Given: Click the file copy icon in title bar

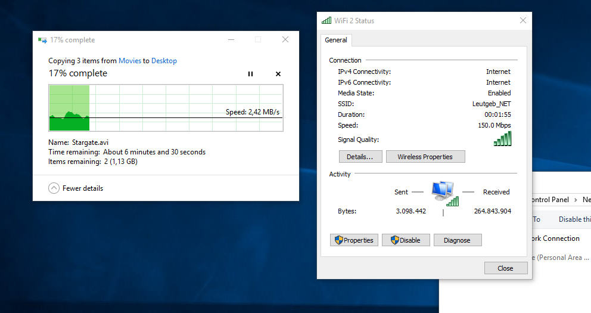Looking at the screenshot, I should coord(42,40).
